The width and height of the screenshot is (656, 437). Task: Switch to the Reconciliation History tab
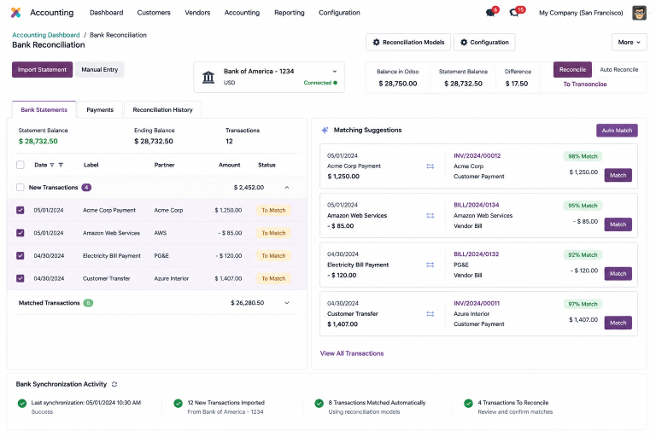163,109
